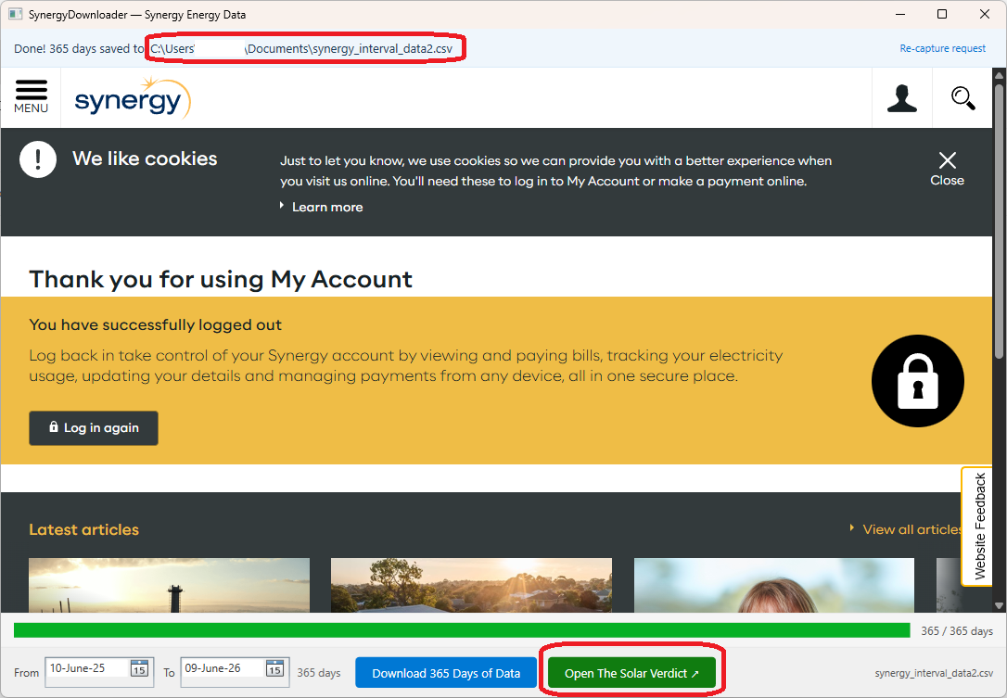Click the scrollbar down arrow
Screen dimensions: 1007x698
click(x=999, y=605)
